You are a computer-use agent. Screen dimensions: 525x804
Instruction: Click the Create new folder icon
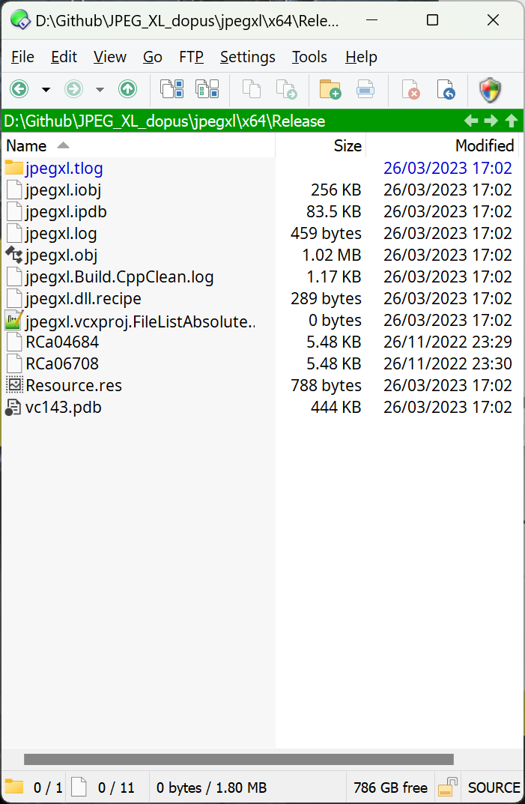coord(330,89)
